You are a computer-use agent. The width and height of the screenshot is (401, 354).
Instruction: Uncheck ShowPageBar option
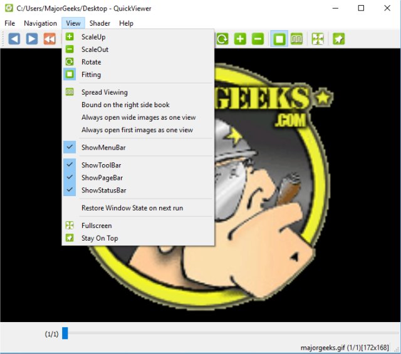138,177
